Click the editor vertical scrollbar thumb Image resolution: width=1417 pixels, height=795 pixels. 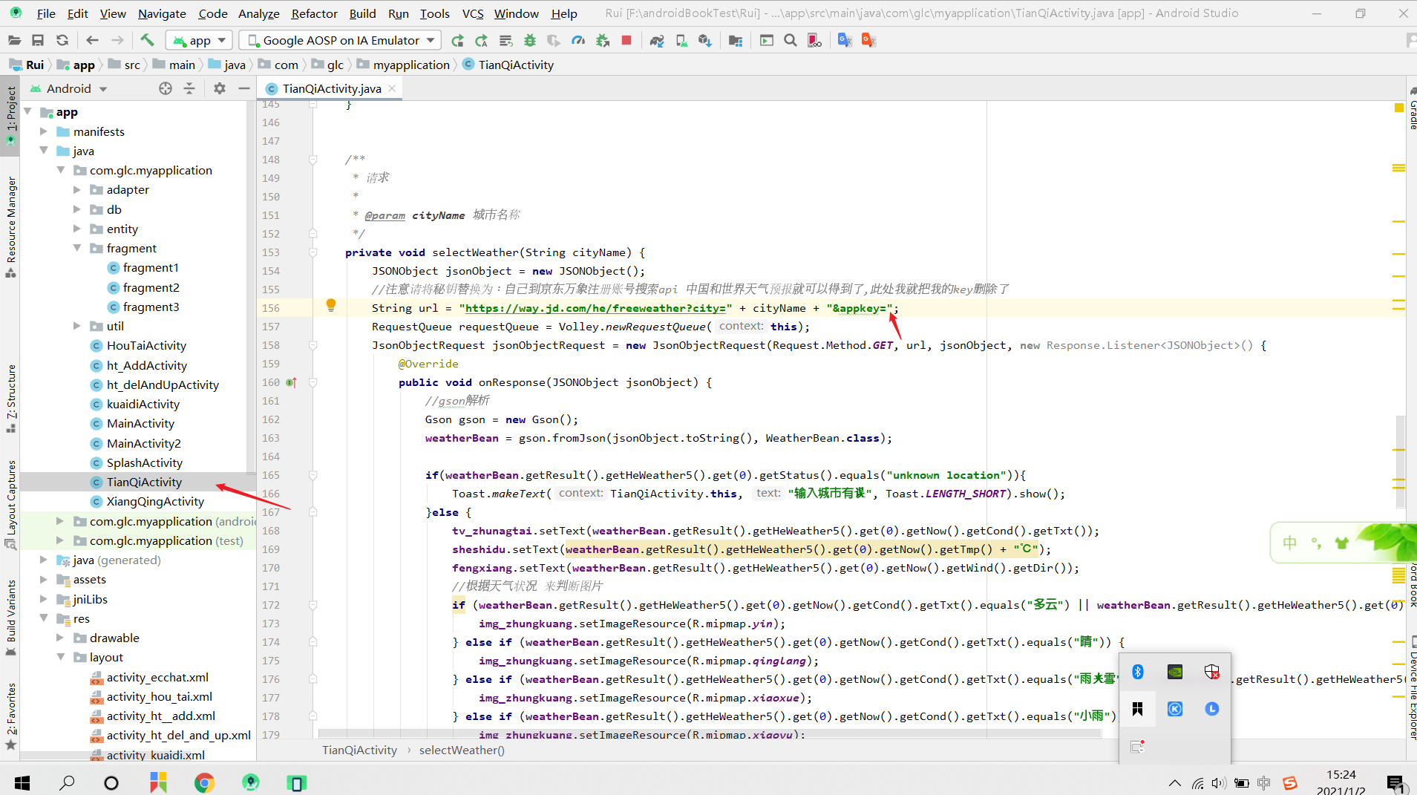[1401, 462]
